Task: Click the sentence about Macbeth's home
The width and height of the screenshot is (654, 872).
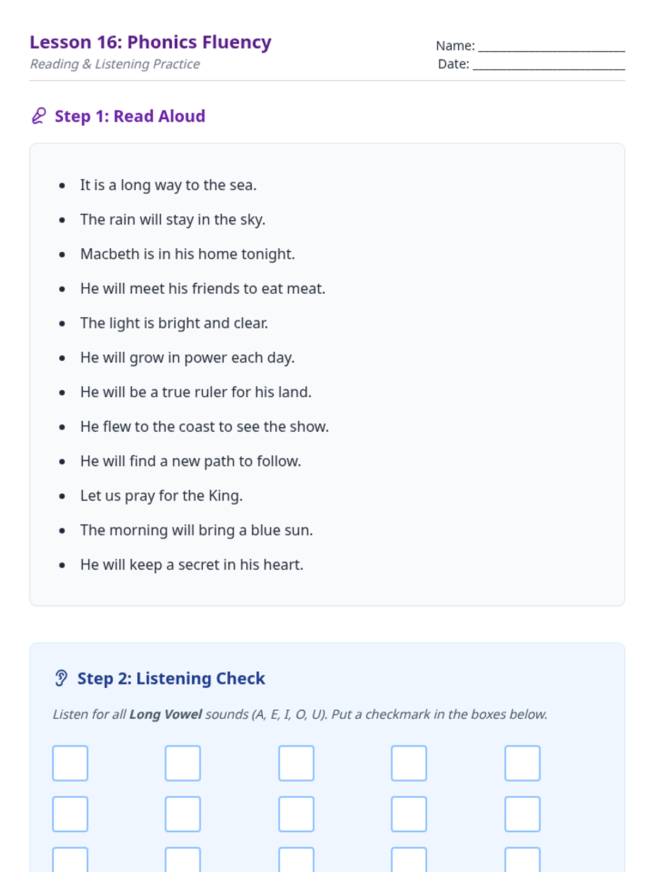Action: (187, 254)
